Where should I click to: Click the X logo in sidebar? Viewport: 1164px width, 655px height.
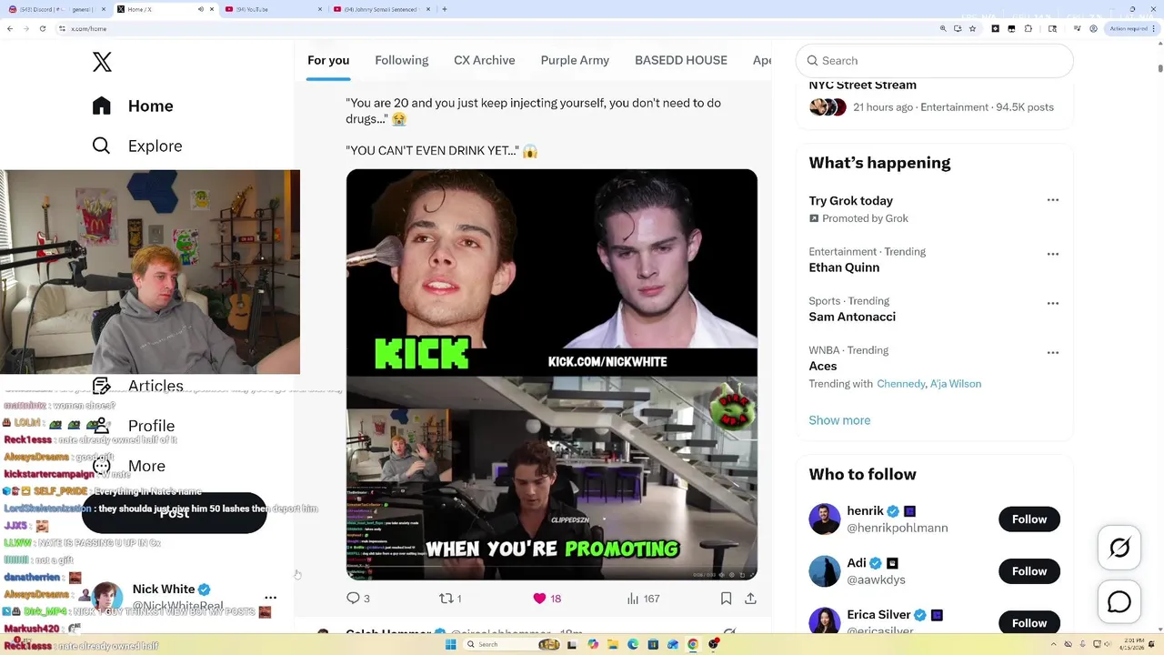click(x=102, y=62)
